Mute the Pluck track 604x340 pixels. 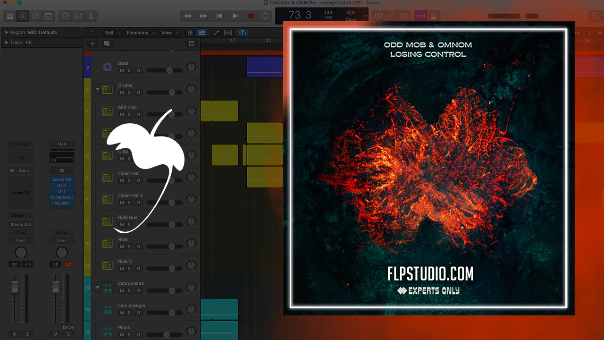pyautogui.click(x=122, y=335)
